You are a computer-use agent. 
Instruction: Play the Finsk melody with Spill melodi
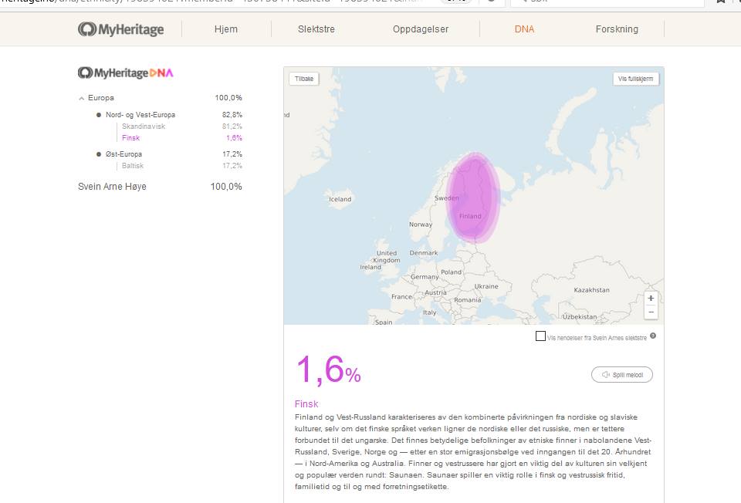[622, 375]
